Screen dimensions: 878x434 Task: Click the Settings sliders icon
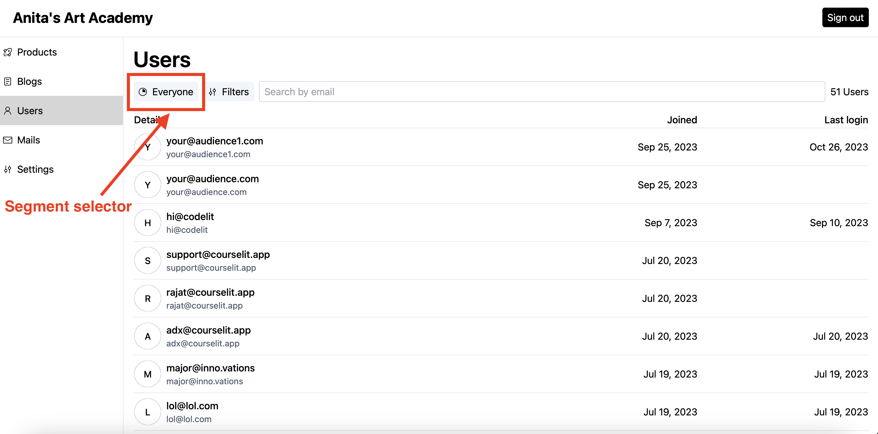click(x=8, y=169)
